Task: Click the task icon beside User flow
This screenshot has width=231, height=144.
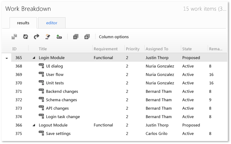Action: (41, 74)
